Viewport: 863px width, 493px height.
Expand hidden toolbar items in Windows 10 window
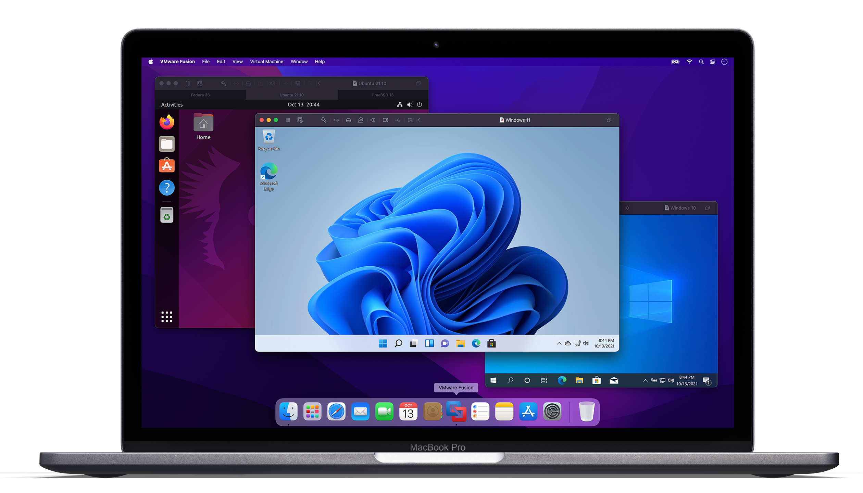pos(627,208)
